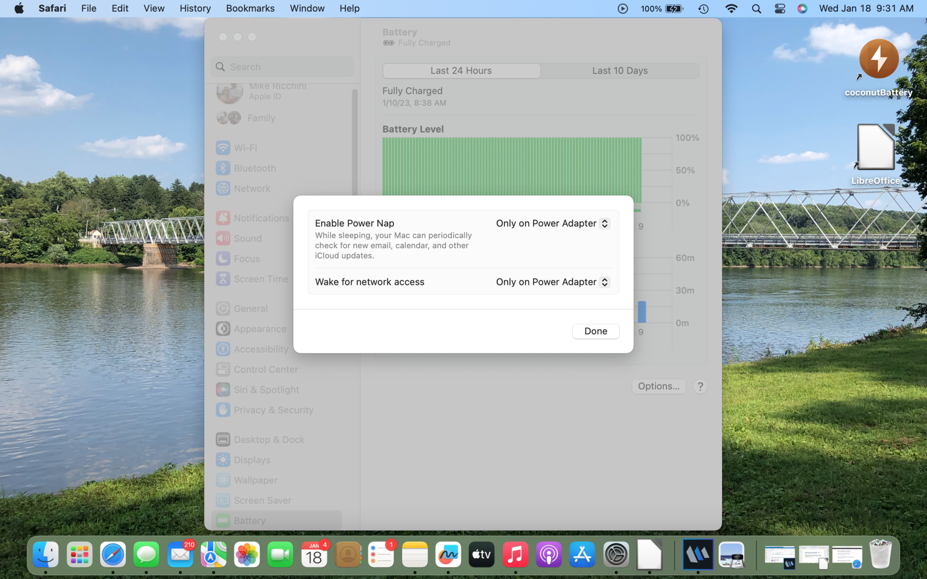Open Spotlight search in menu bar
This screenshot has height=579, width=927.
[756, 8]
